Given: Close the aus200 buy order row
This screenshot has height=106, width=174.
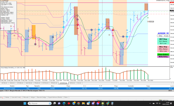Looking at the screenshot, I should tap(173, 88).
